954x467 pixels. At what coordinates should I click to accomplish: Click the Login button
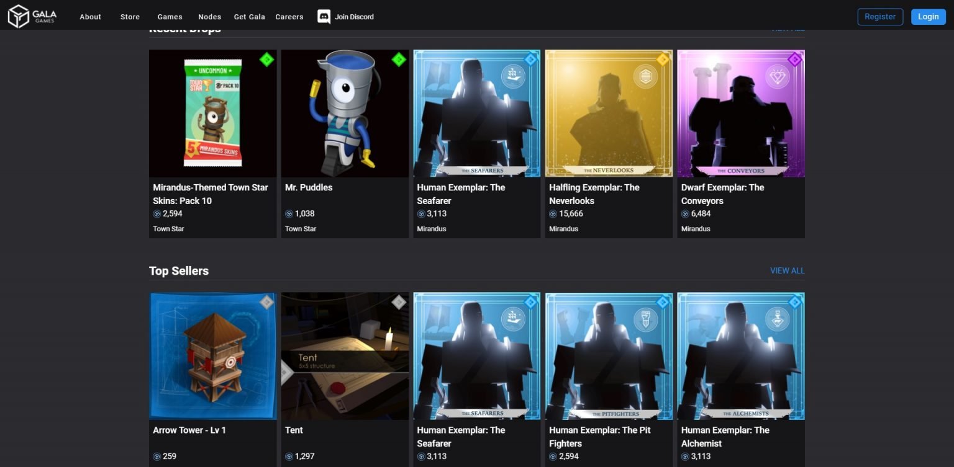(x=928, y=17)
